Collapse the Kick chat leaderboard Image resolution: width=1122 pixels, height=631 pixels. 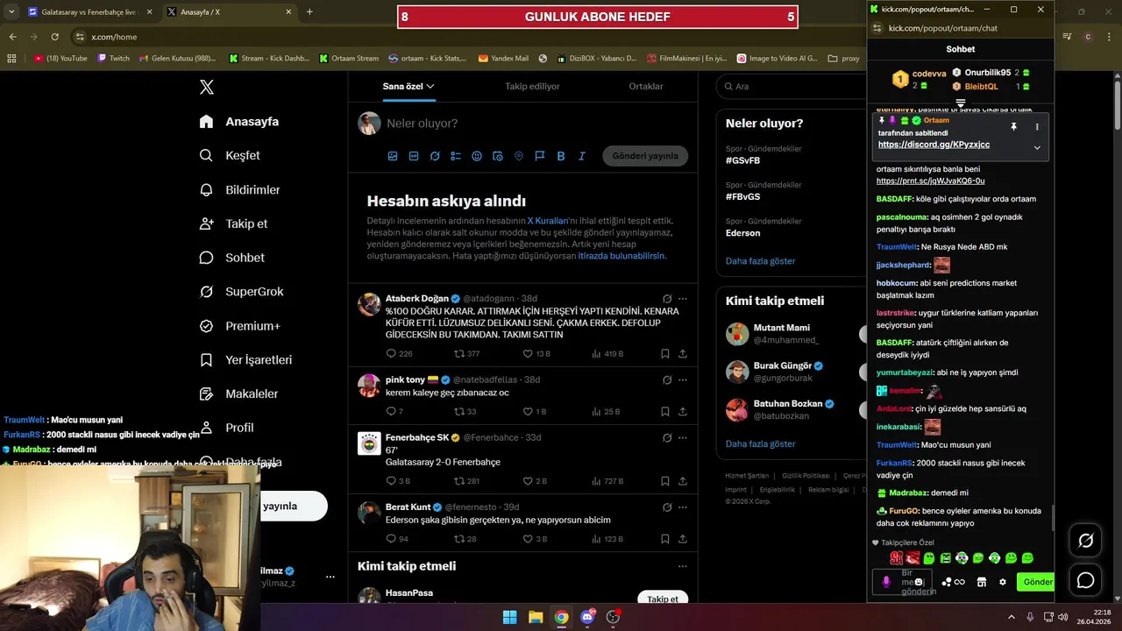(x=961, y=103)
